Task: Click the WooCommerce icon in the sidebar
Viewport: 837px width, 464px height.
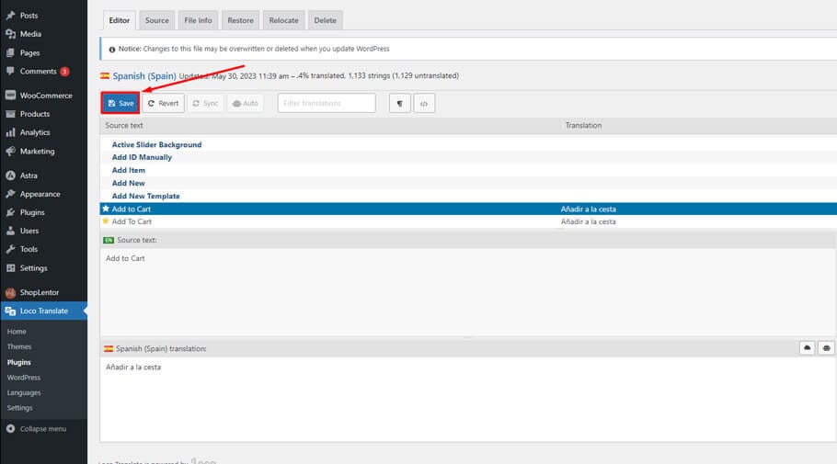Action: (10, 96)
